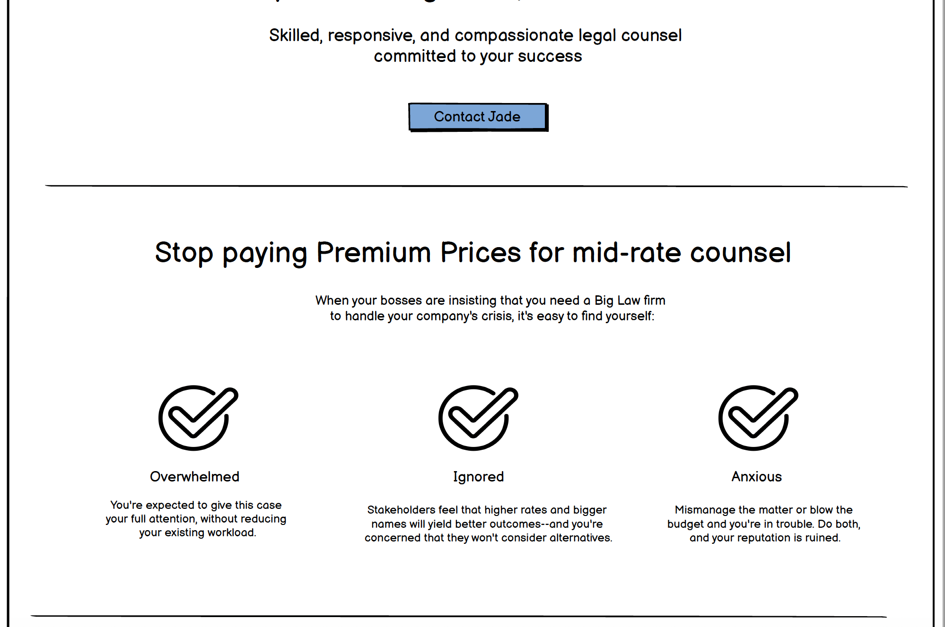
Task: Click the "Skilled, responsive, and compassionate" tagline
Action: (x=475, y=35)
